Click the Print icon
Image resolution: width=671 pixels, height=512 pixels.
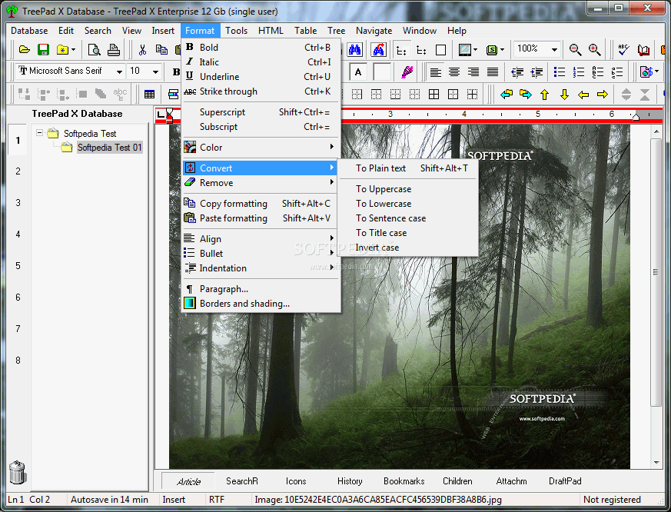pos(114,50)
